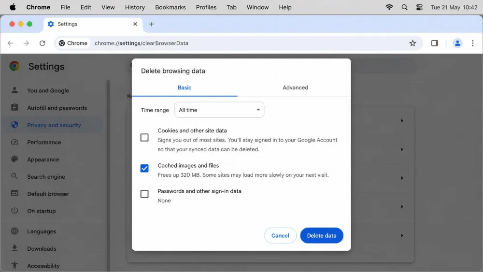The image size is (483, 272).
Task: Open the Profiles menu
Action: pos(206,7)
